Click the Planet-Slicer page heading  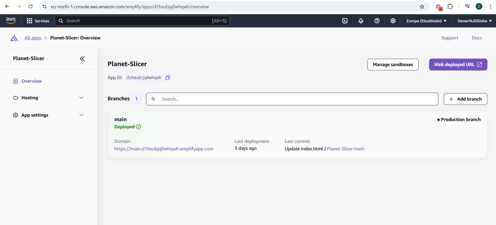pyautogui.click(x=127, y=64)
